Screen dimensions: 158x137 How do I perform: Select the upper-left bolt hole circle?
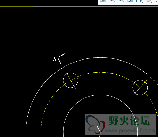point(70,80)
